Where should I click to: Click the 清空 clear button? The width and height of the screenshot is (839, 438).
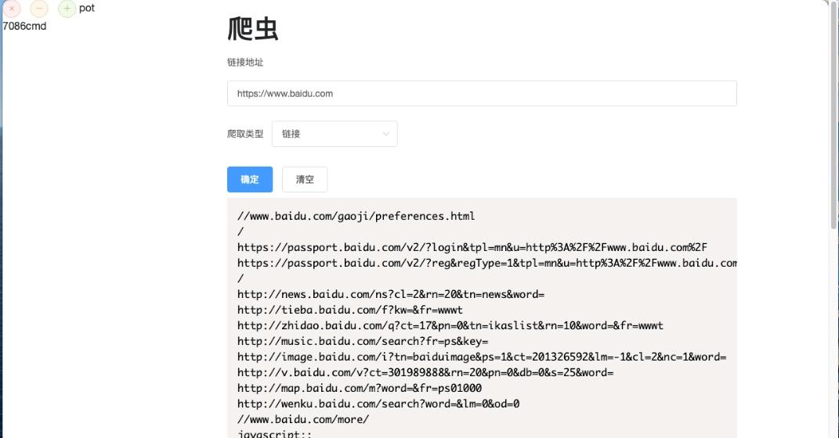click(x=305, y=179)
